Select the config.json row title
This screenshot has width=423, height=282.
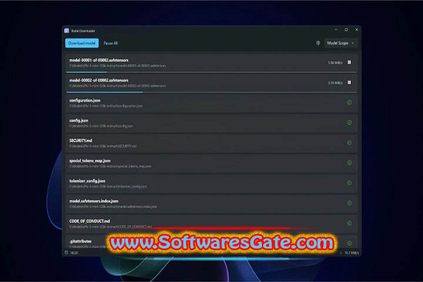coord(79,120)
